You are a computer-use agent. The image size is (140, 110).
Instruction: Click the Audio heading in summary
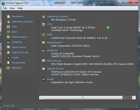coord(50,79)
